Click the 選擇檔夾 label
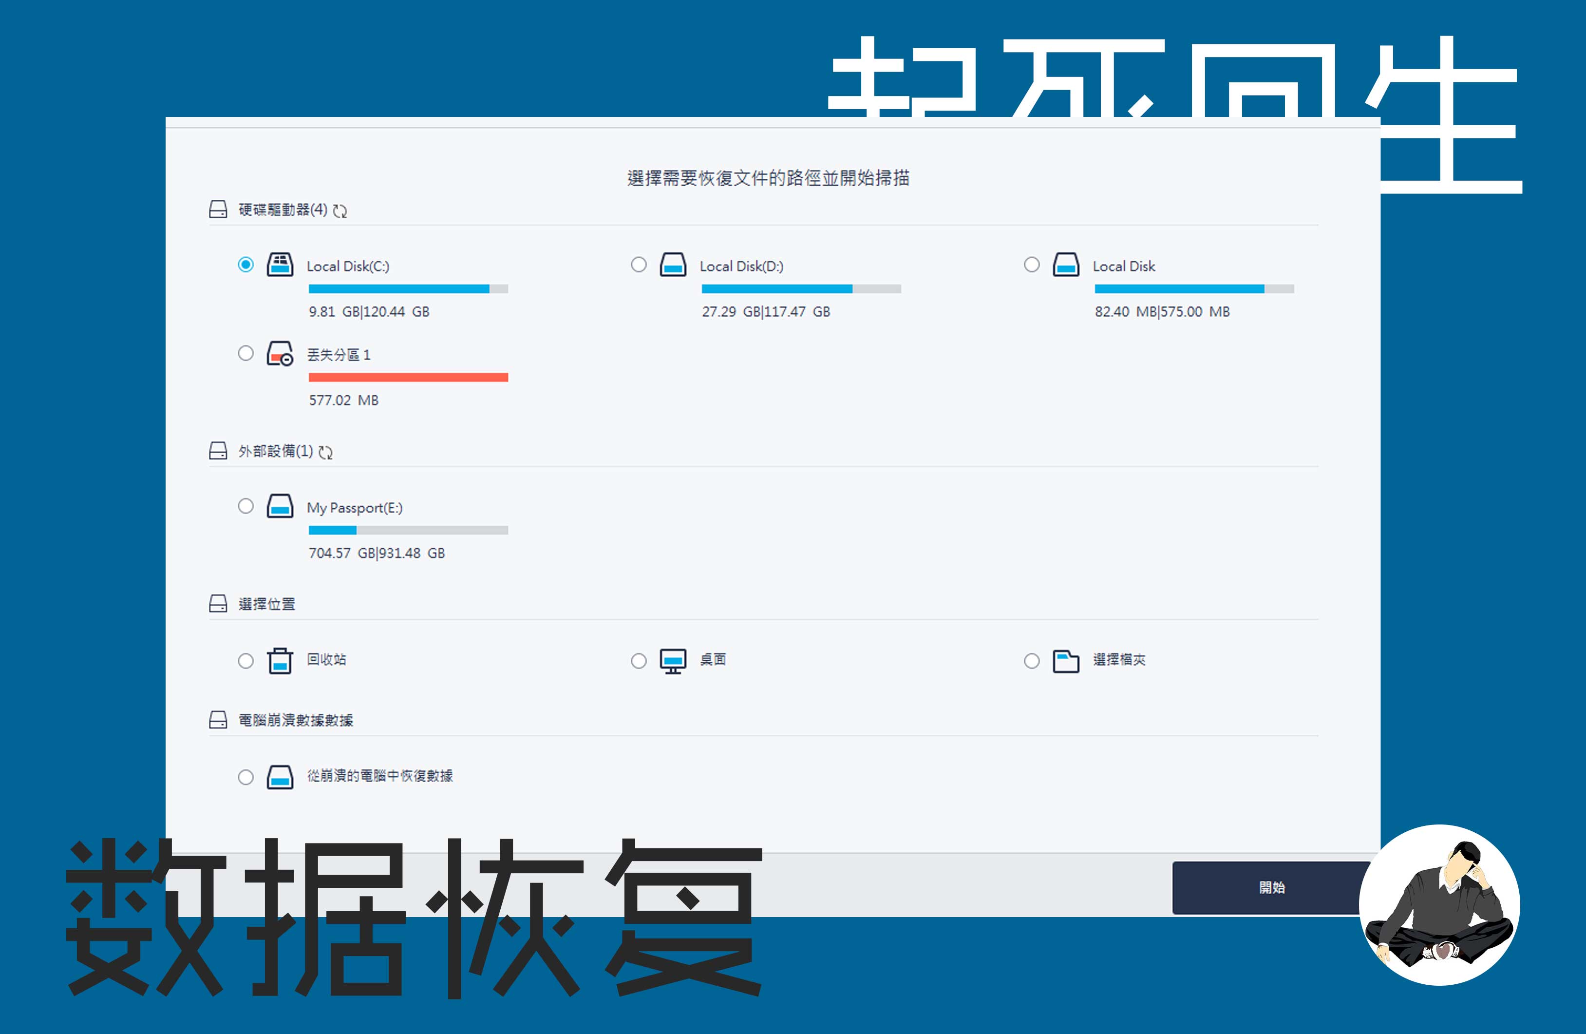This screenshot has width=1586, height=1034. [x=1119, y=660]
